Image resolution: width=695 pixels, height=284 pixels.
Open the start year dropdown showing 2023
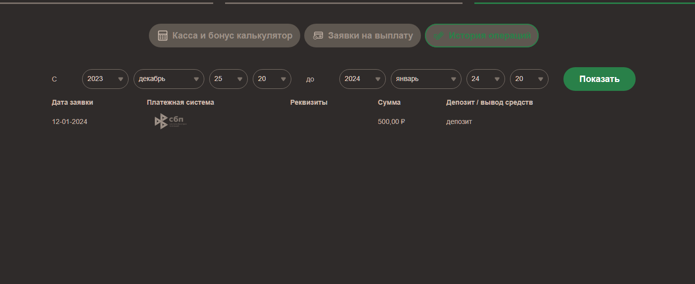(105, 79)
